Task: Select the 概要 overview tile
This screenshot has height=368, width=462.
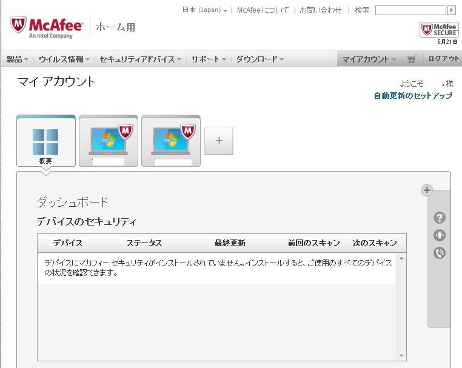Action: pyautogui.click(x=46, y=141)
